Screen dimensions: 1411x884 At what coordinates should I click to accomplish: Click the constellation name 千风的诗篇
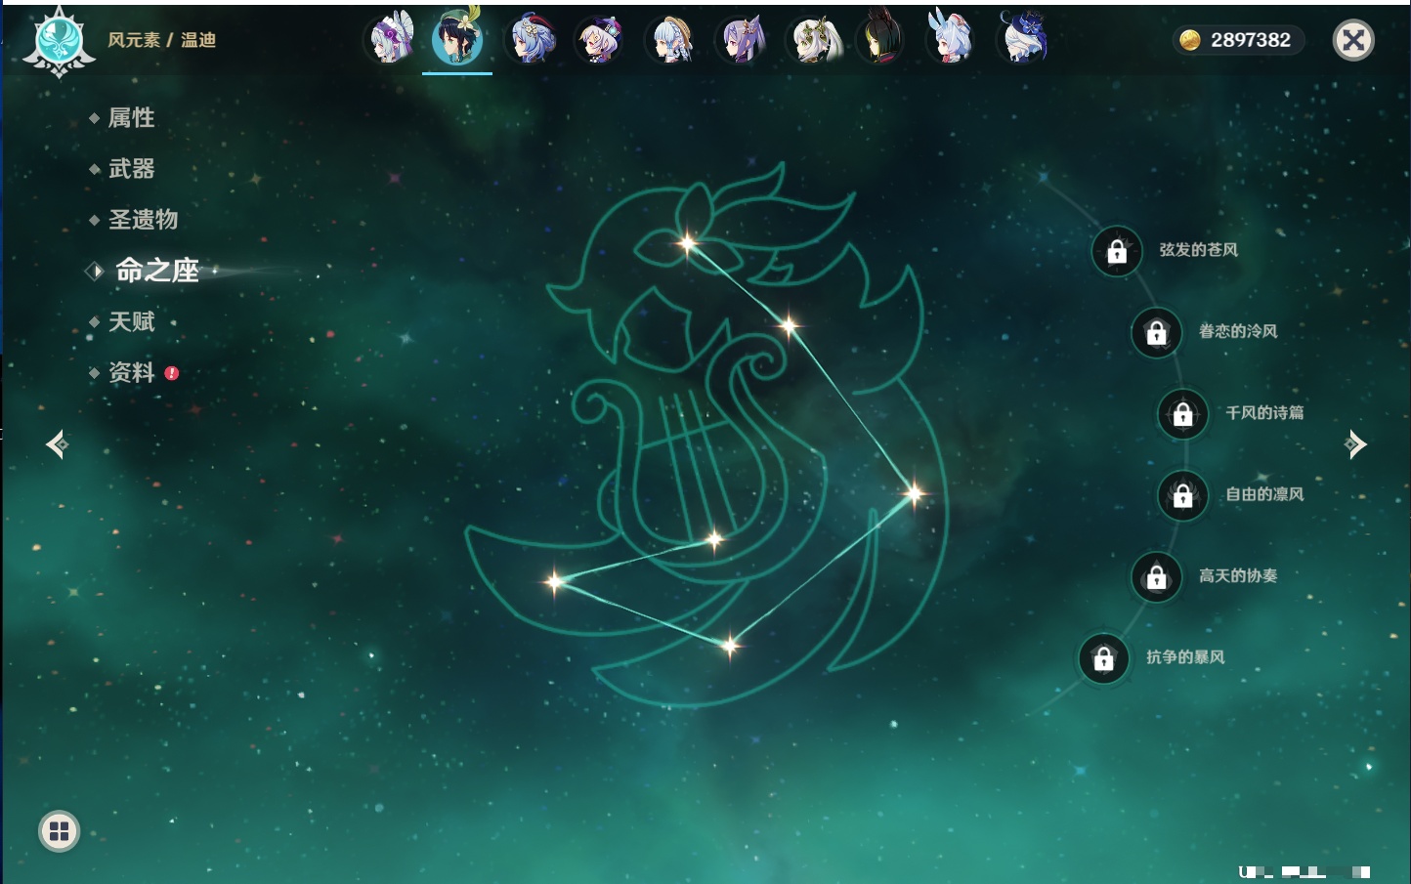[1264, 412]
